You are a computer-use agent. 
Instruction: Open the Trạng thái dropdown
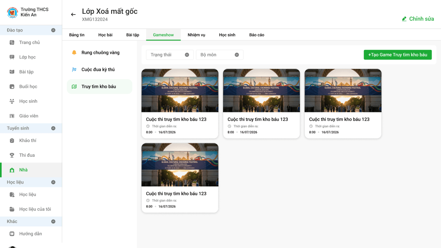pyautogui.click(x=170, y=55)
